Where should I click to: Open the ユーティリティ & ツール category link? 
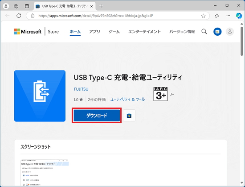(x=127, y=100)
